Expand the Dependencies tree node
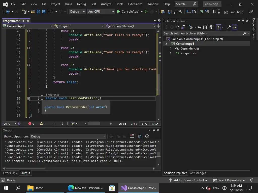Image resolution: width=258 pixels, height=193 pixels. [x=171, y=49]
